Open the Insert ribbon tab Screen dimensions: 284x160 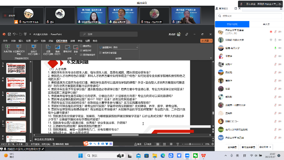(21, 41)
